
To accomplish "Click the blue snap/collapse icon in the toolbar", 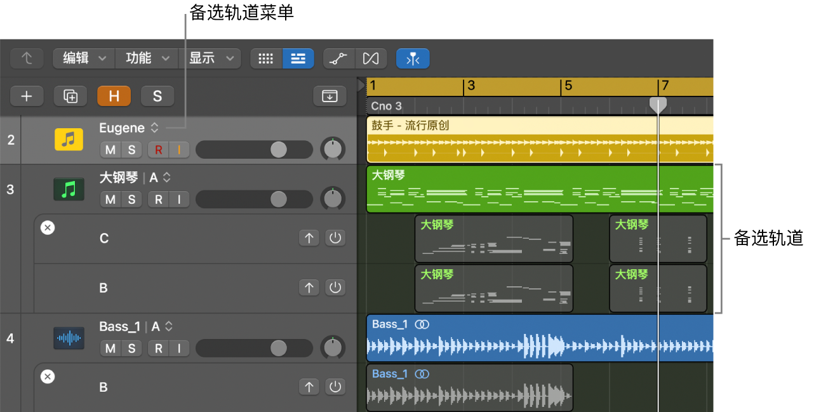I will [413, 58].
